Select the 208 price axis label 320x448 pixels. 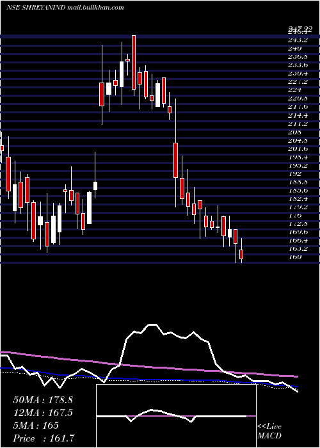coord(294,132)
